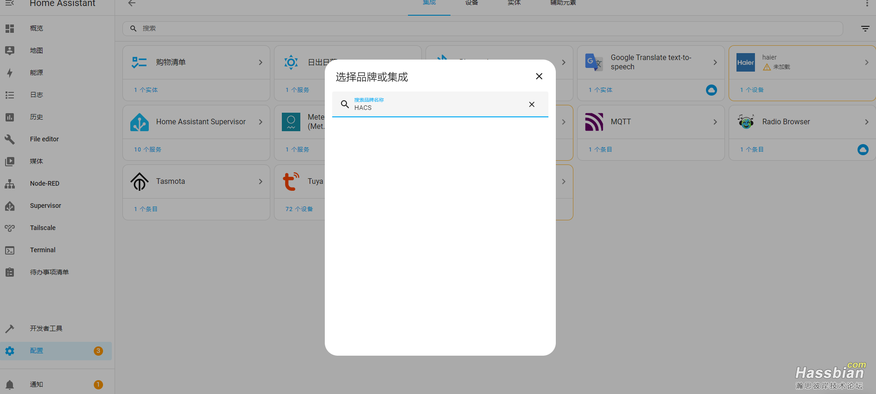The image size is (876, 394).
Task: Open Tasmota's 1 entry link
Action: (x=146, y=209)
